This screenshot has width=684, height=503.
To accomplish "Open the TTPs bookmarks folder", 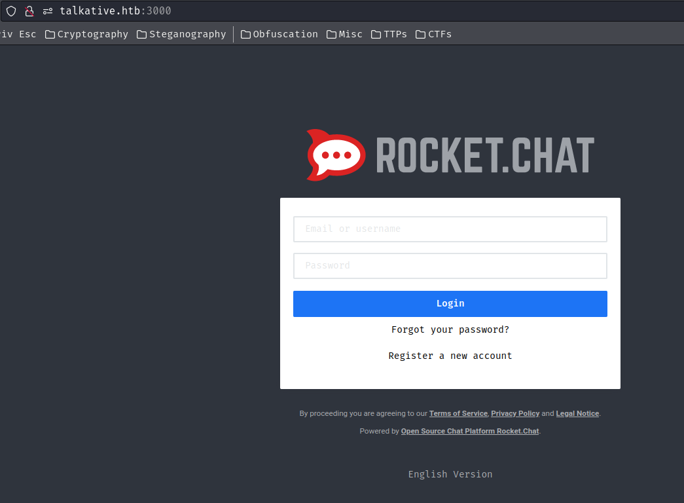I will pyautogui.click(x=389, y=34).
